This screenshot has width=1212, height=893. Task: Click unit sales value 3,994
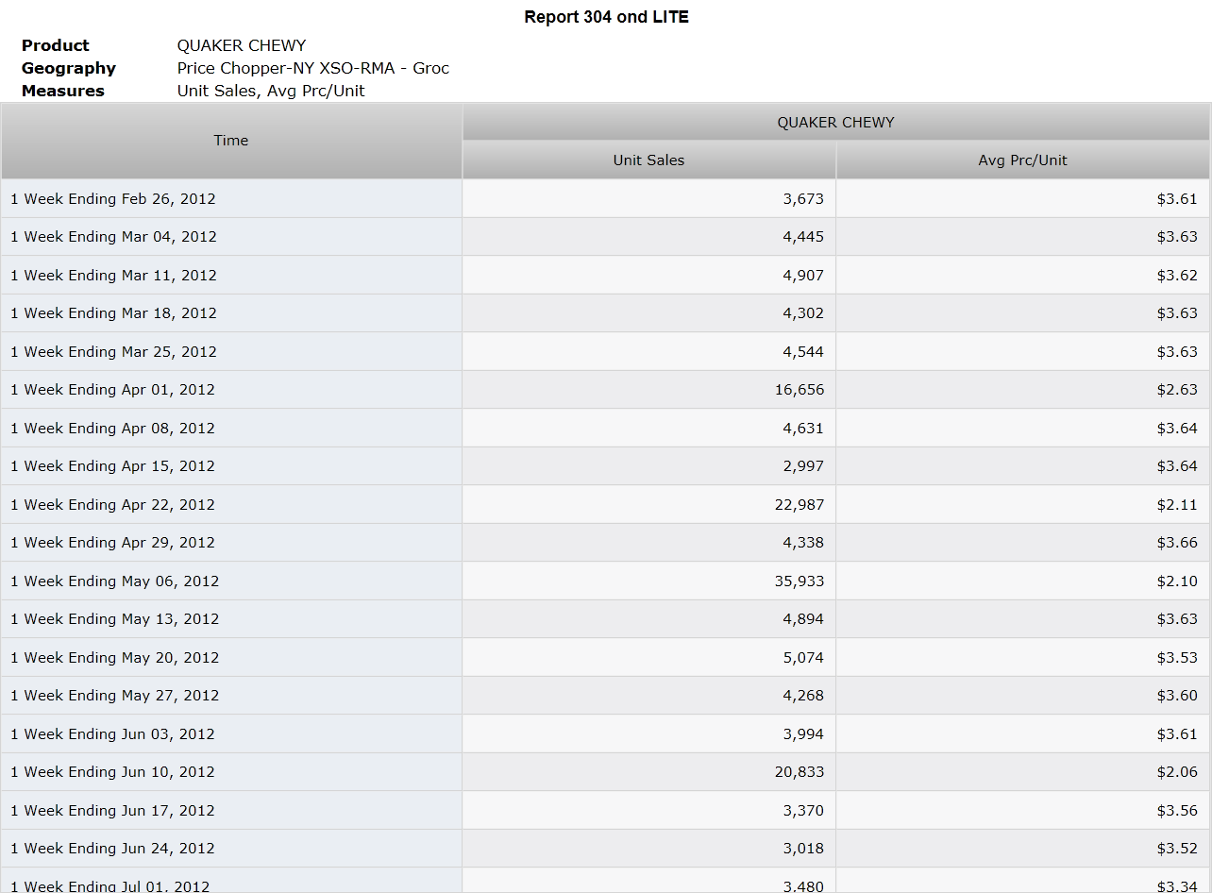click(803, 733)
